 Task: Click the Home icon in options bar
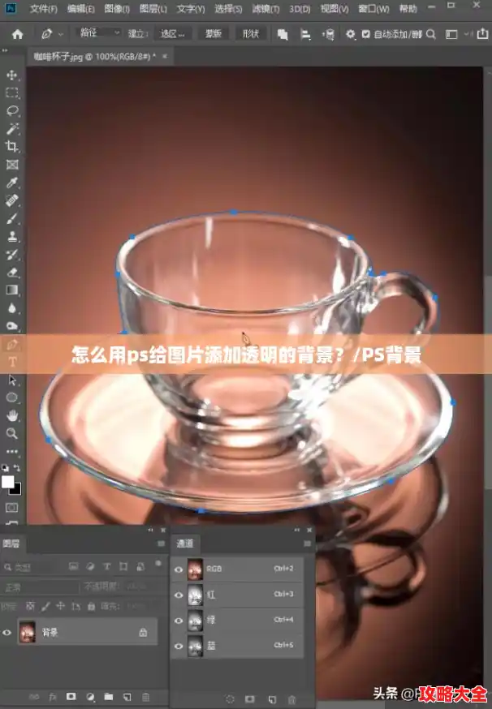[18, 34]
